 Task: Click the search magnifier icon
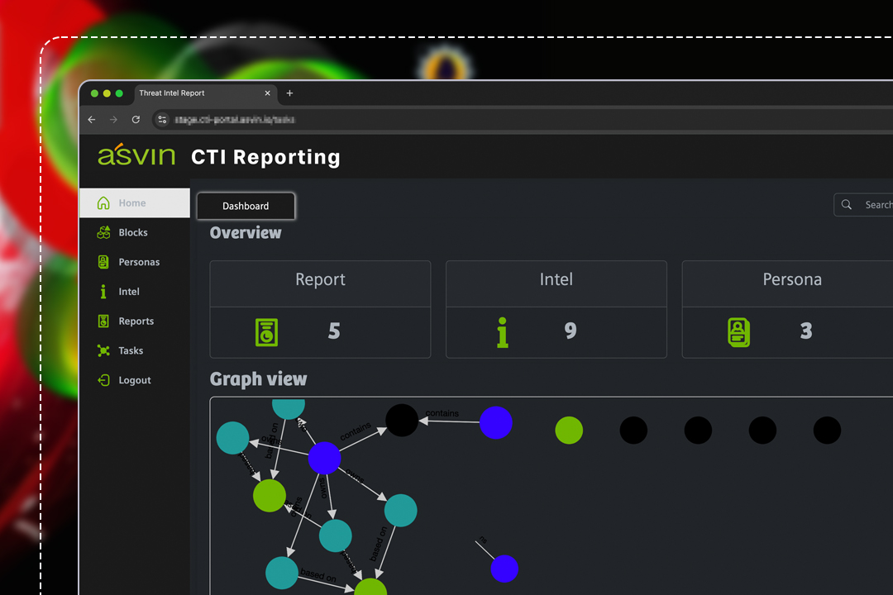pos(847,205)
